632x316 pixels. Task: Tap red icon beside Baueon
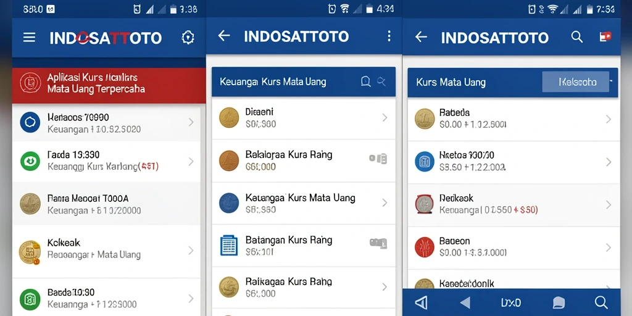(425, 247)
